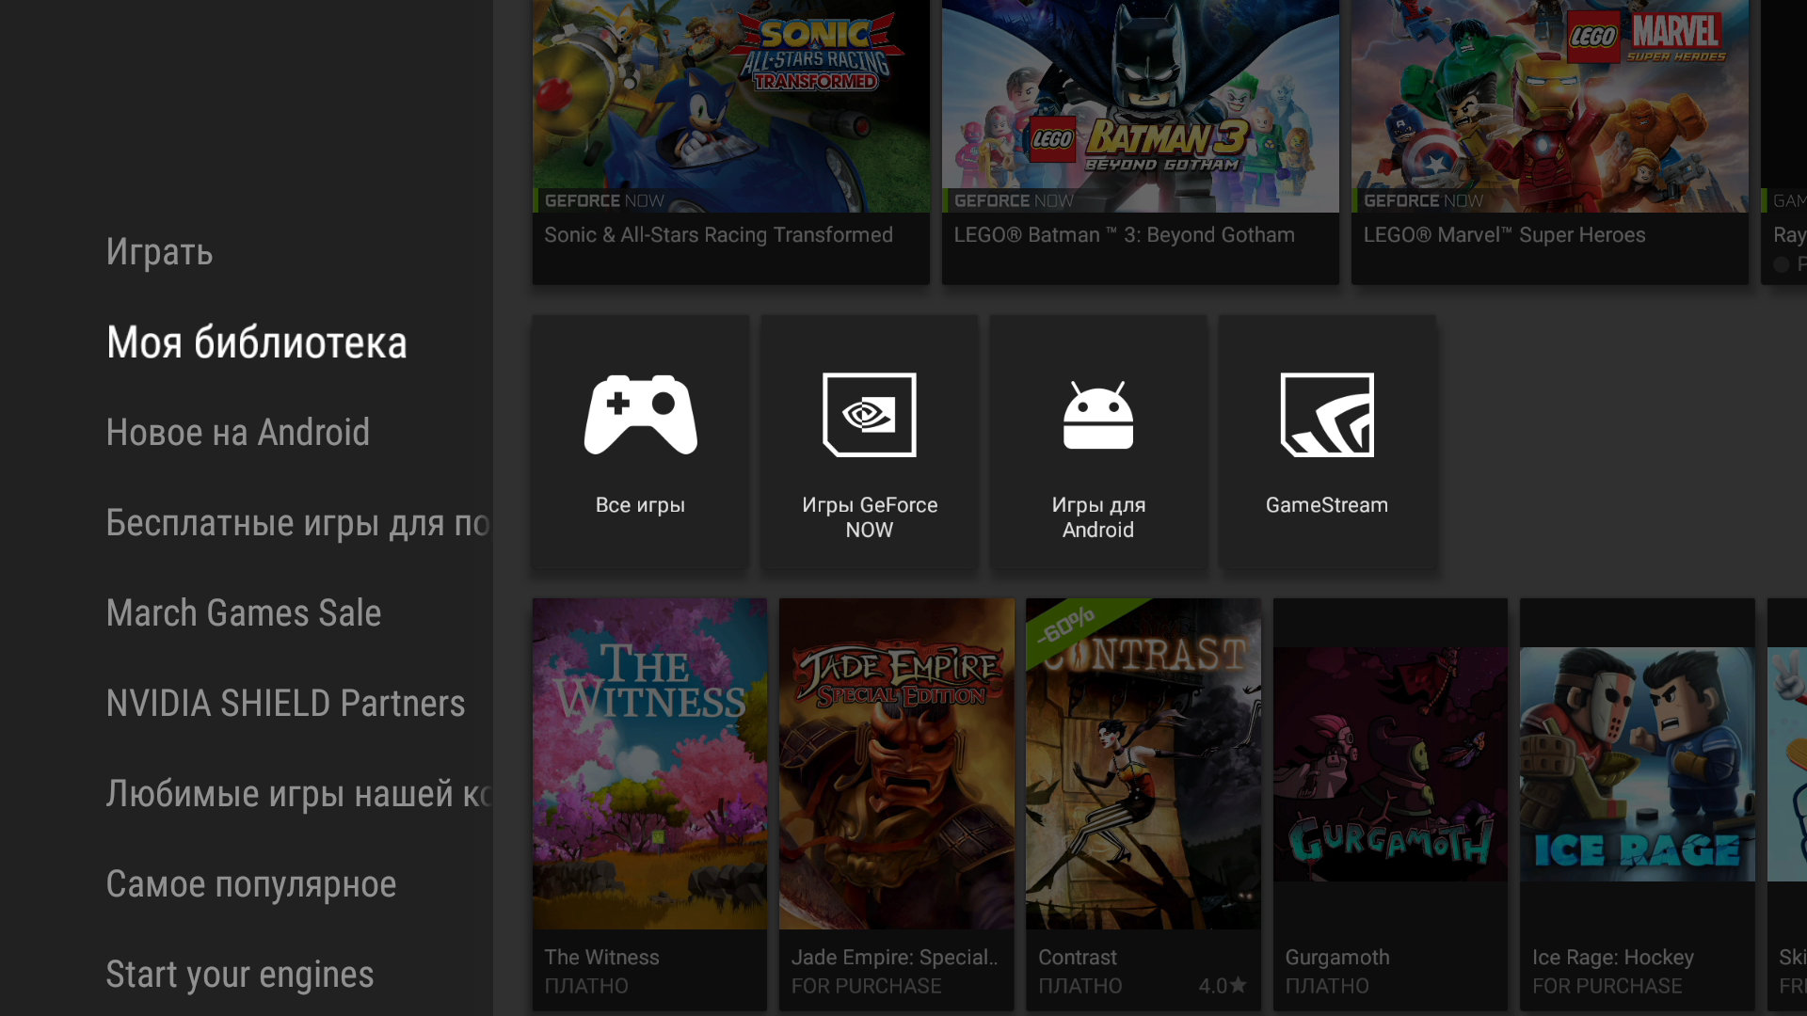Select the GeForce NOW games icon
Screen dimensions: 1807x1016
click(x=869, y=416)
